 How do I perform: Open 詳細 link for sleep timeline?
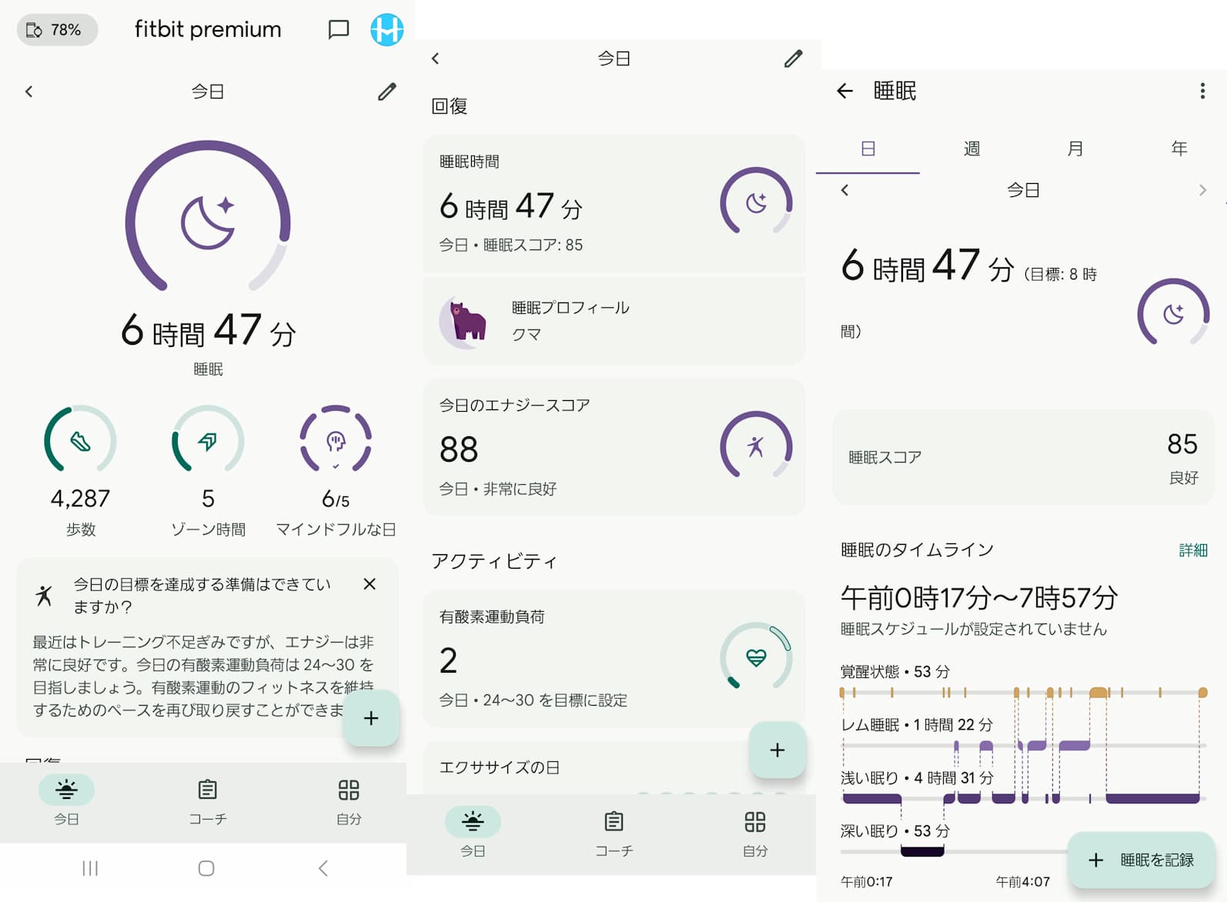(1193, 550)
